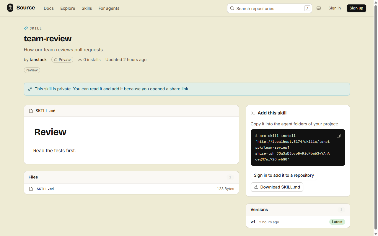Screen dimensions: 378x236
Task: Click the Updated 2 hours ago text
Action: click(x=126, y=60)
